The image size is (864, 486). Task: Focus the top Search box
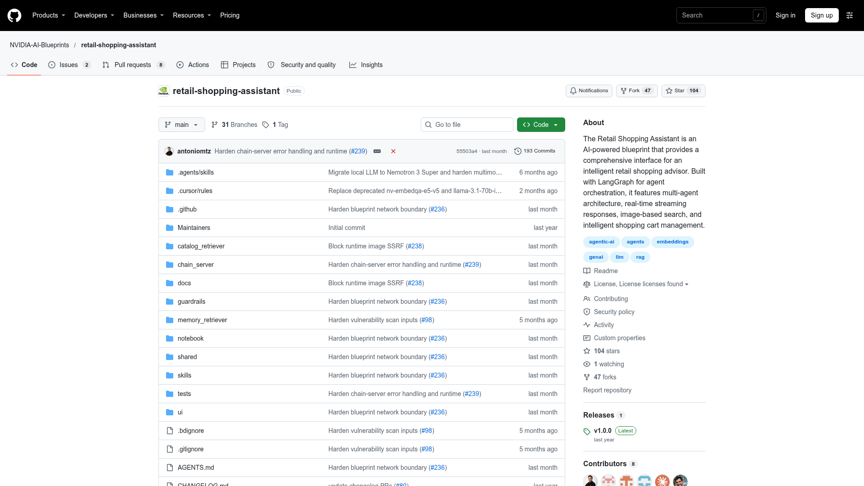click(721, 15)
